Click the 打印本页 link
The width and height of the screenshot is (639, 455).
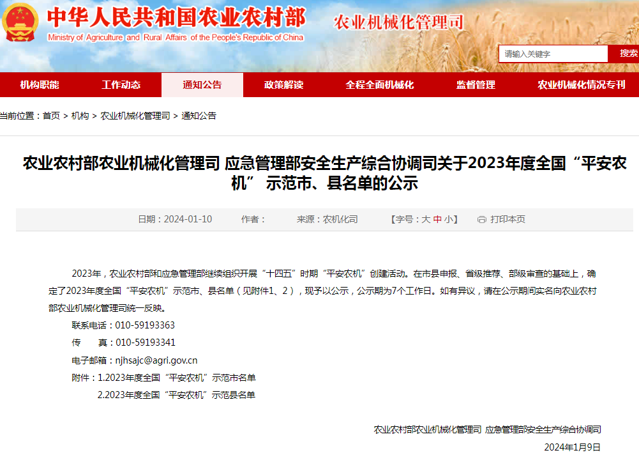[x=507, y=220]
